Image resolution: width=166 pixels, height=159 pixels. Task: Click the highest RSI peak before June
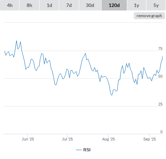[16, 41]
